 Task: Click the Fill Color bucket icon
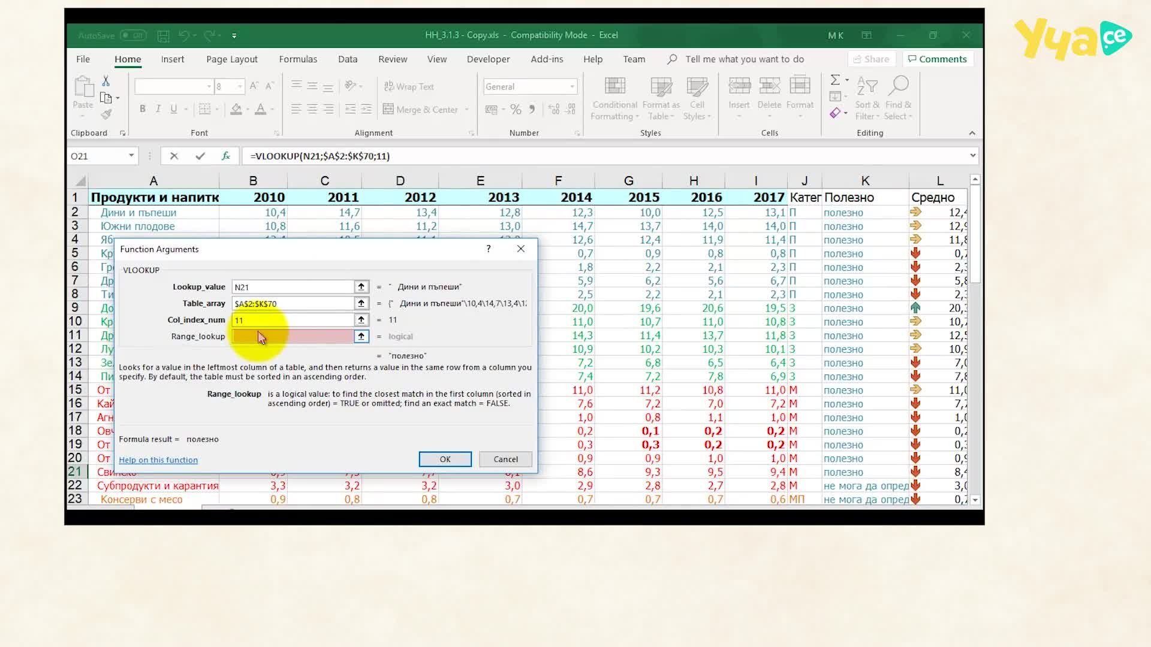click(236, 108)
